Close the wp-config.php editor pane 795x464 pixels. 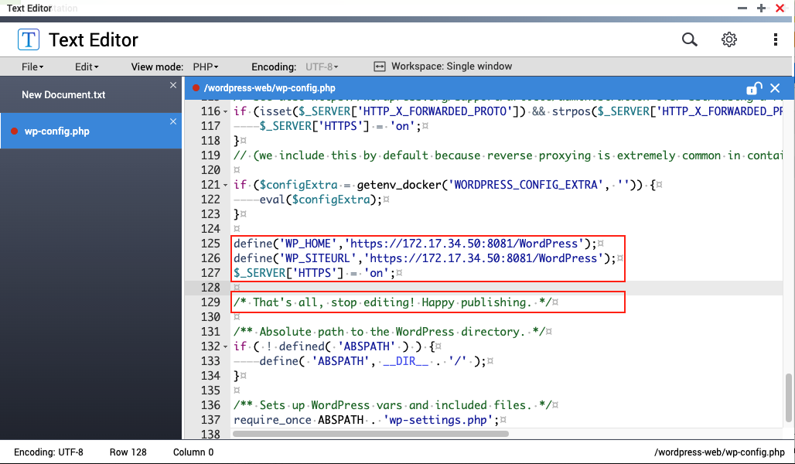tap(775, 88)
